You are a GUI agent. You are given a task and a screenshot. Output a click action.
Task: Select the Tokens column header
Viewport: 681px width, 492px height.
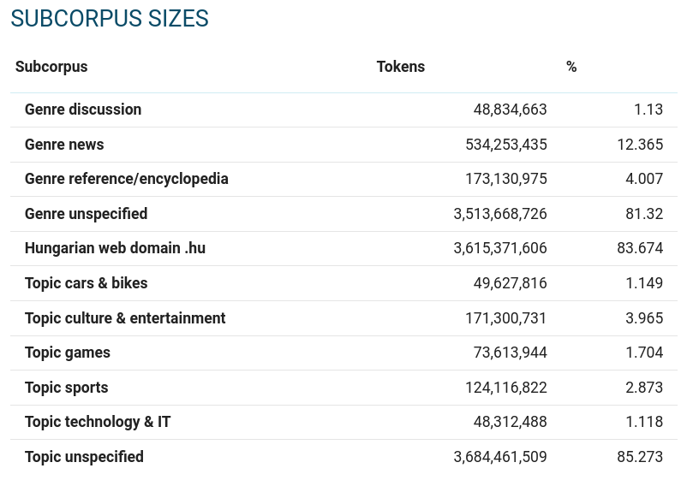pos(400,67)
